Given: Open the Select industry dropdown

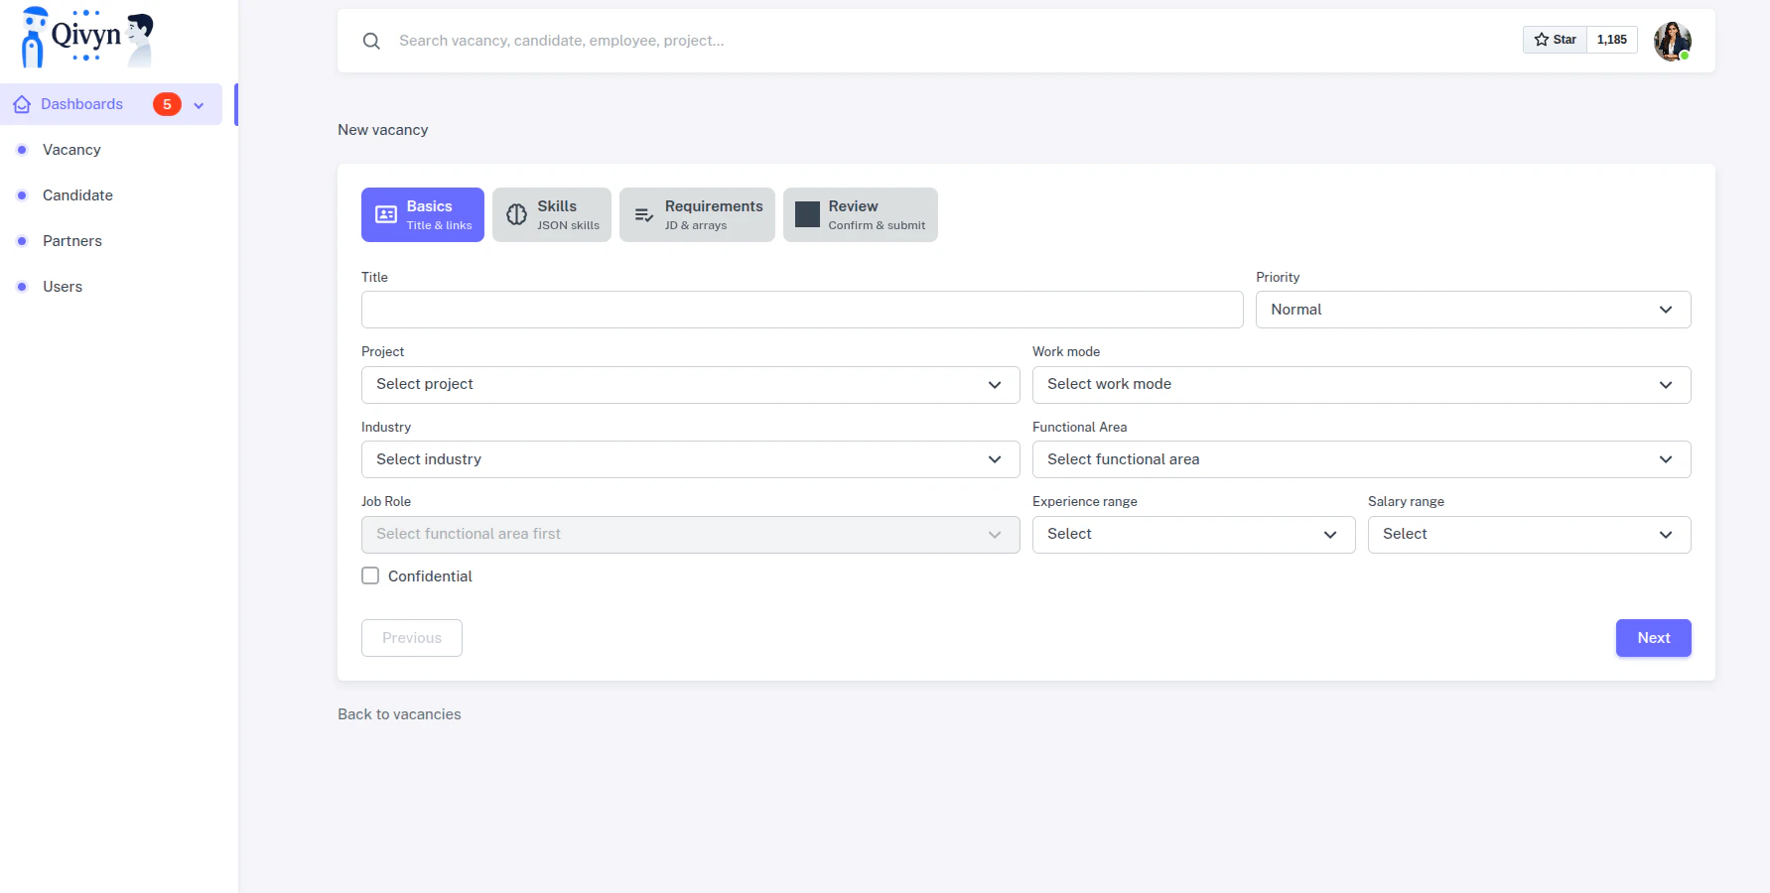Looking at the screenshot, I should [x=691, y=459].
